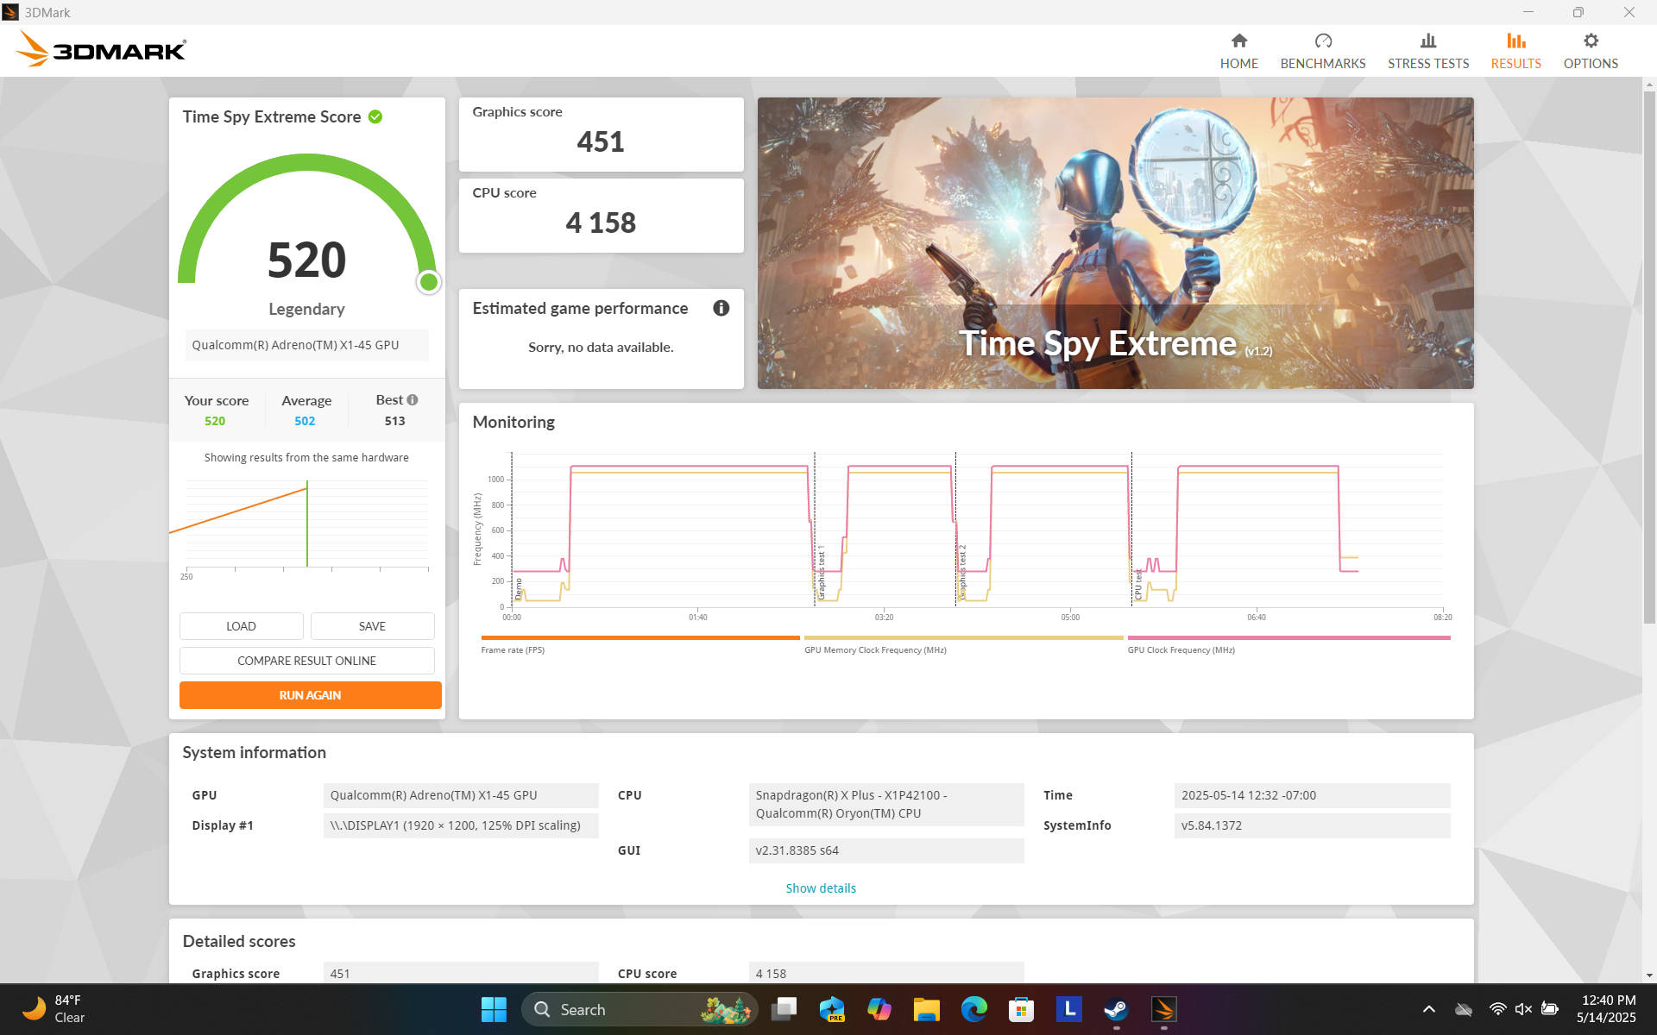Open Steam from the taskbar
1657x1035 pixels.
point(1115,1009)
